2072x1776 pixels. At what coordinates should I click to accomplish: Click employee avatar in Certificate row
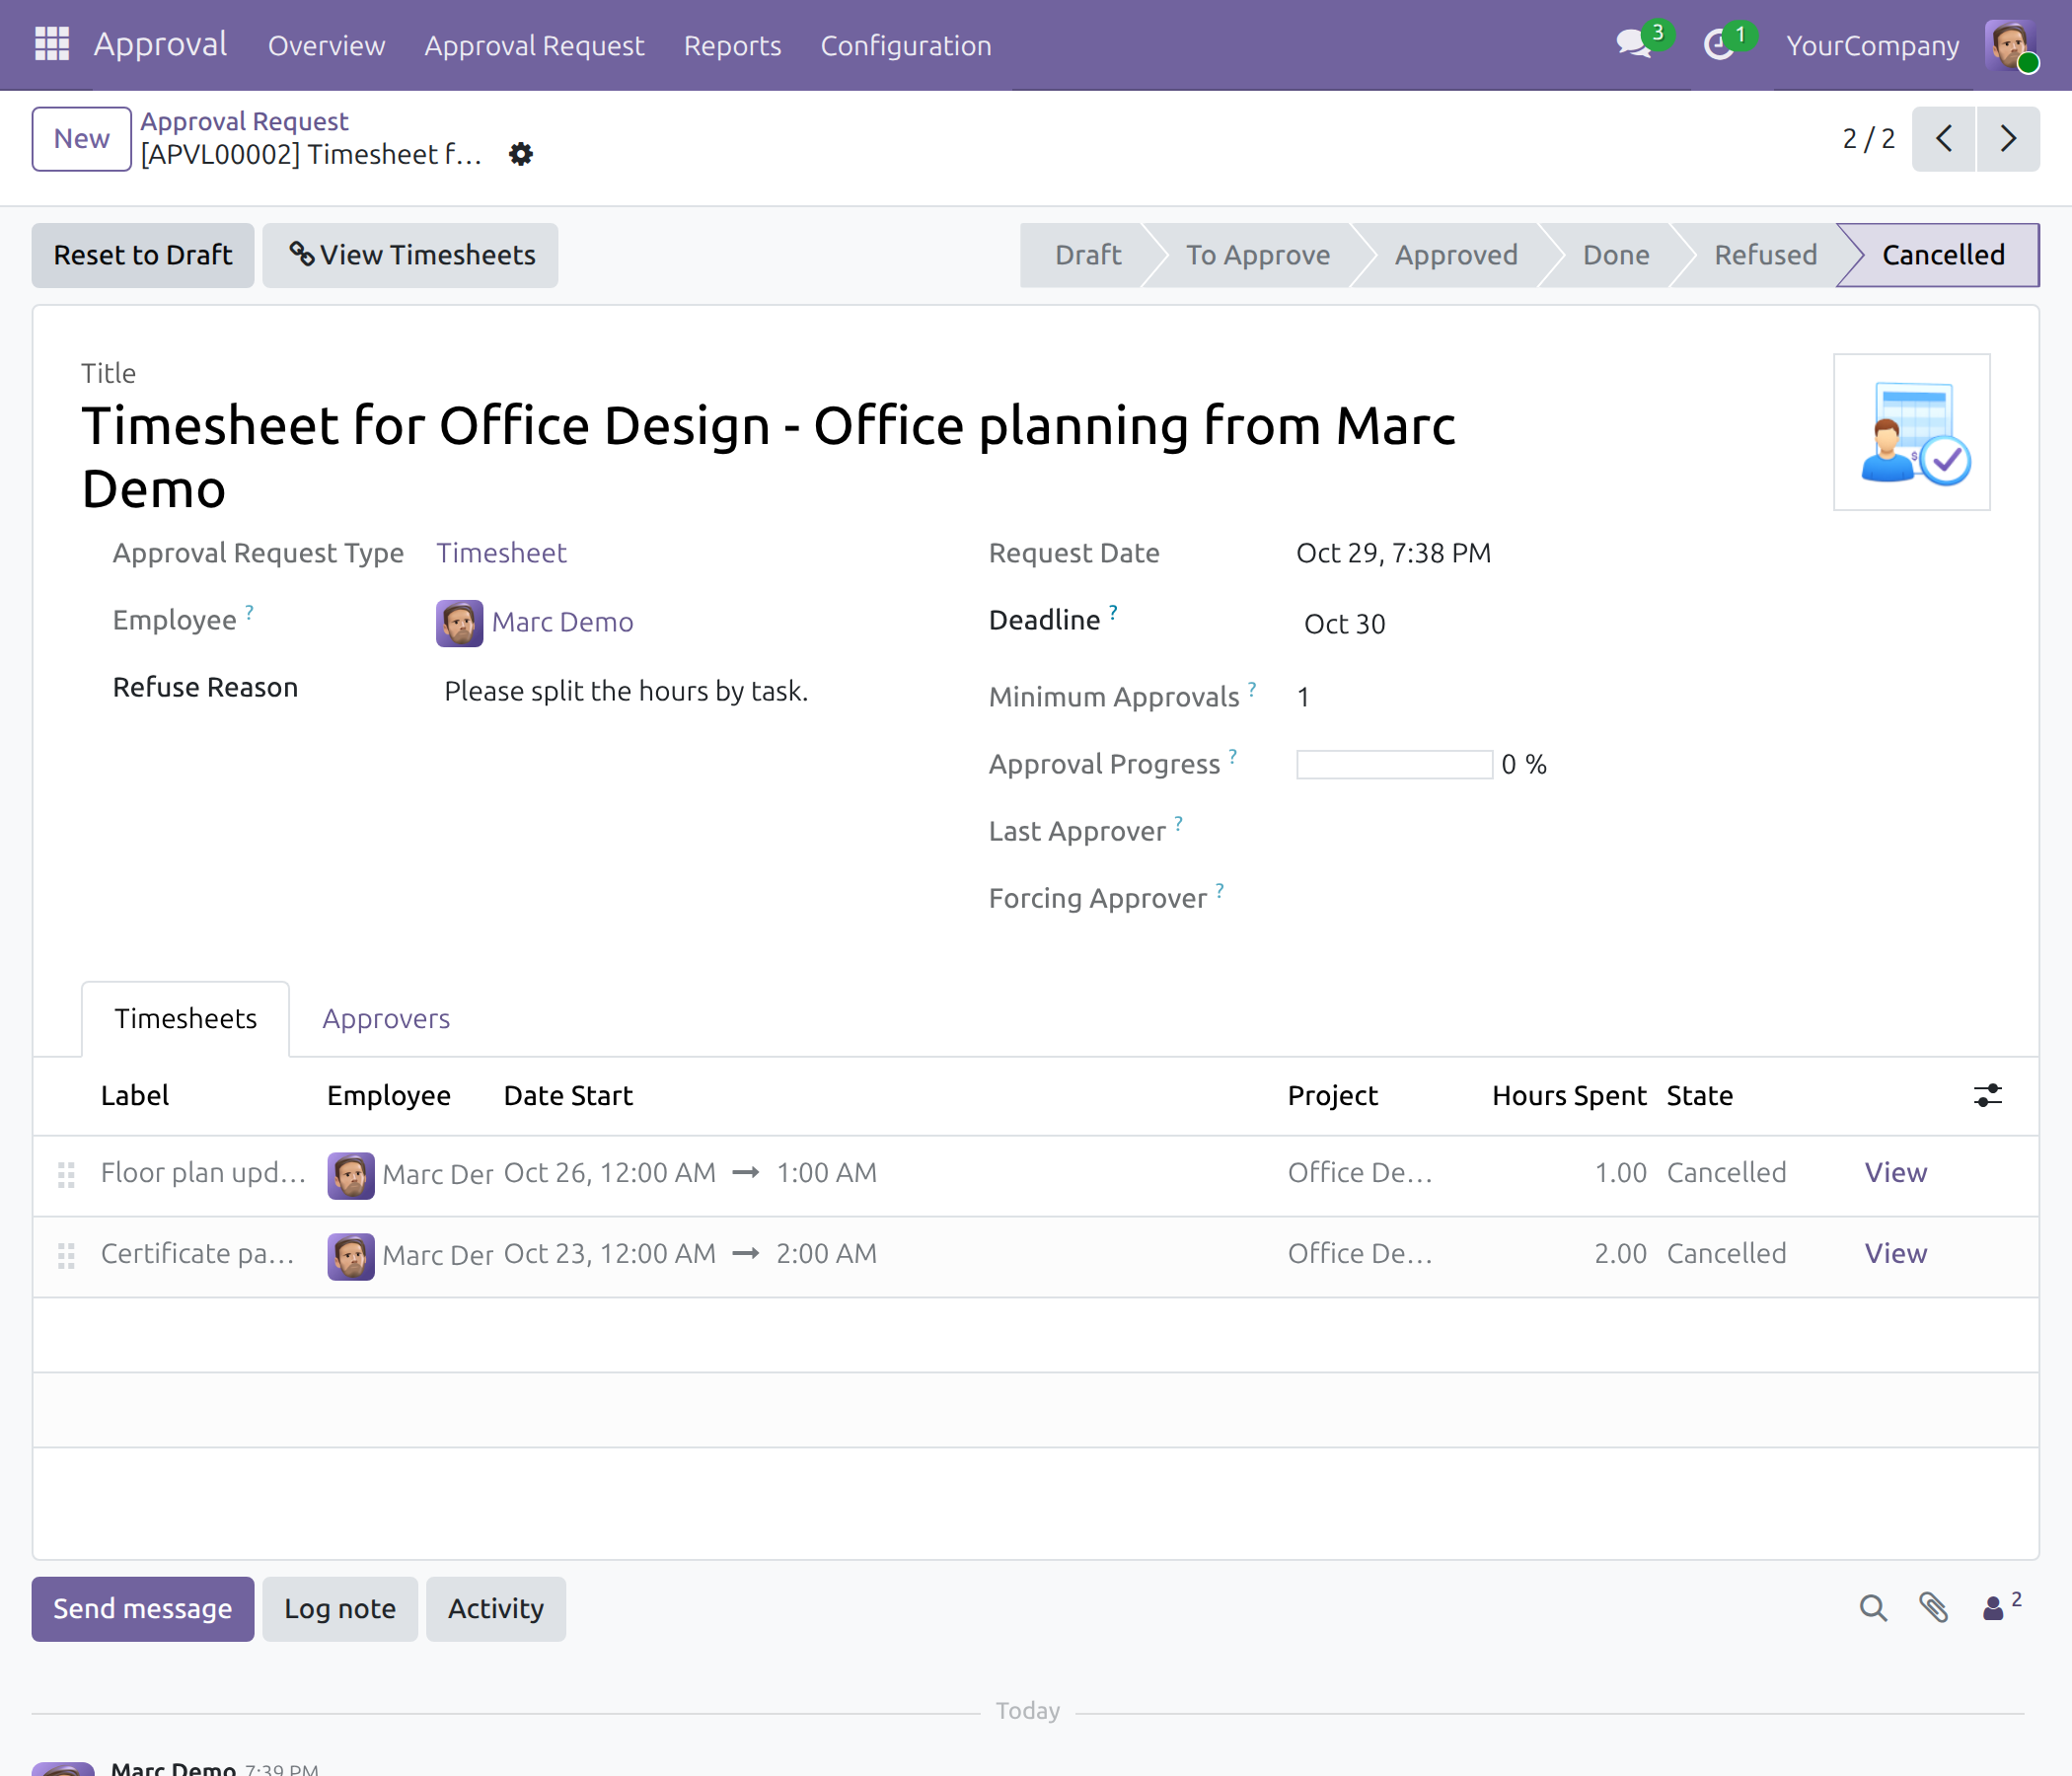coord(351,1257)
